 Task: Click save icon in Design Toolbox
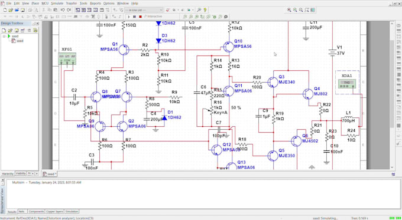click(x=16, y=30)
